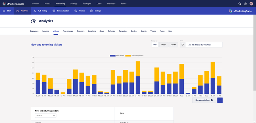The height and width of the screenshot is (123, 256).
Task: Open the Content top menu
Action: 36,4
